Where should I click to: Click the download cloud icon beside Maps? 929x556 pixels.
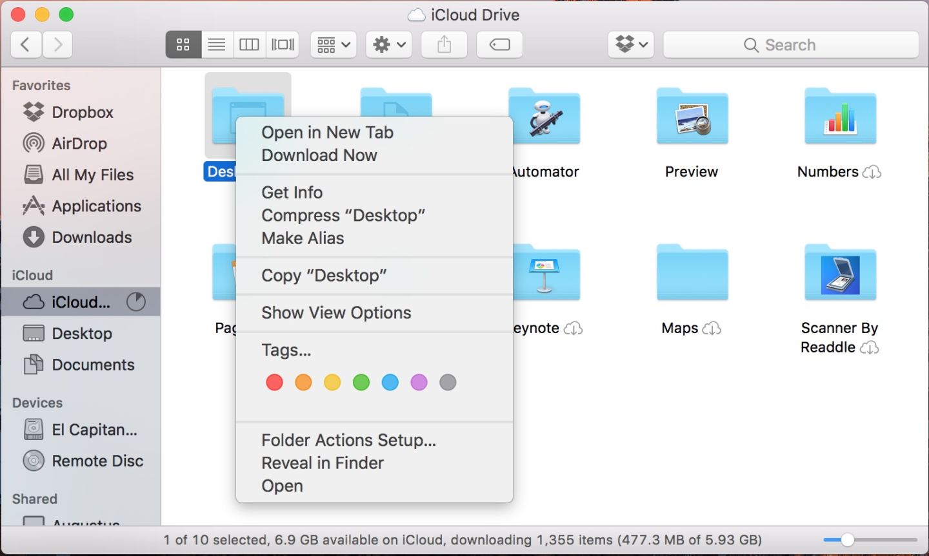pos(714,328)
